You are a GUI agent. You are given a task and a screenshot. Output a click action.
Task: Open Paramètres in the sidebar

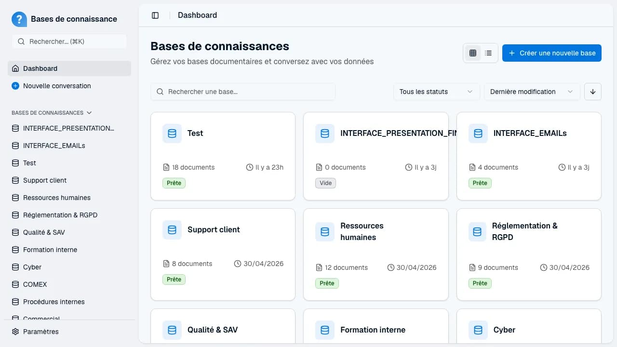pyautogui.click(x=69, y=332)
